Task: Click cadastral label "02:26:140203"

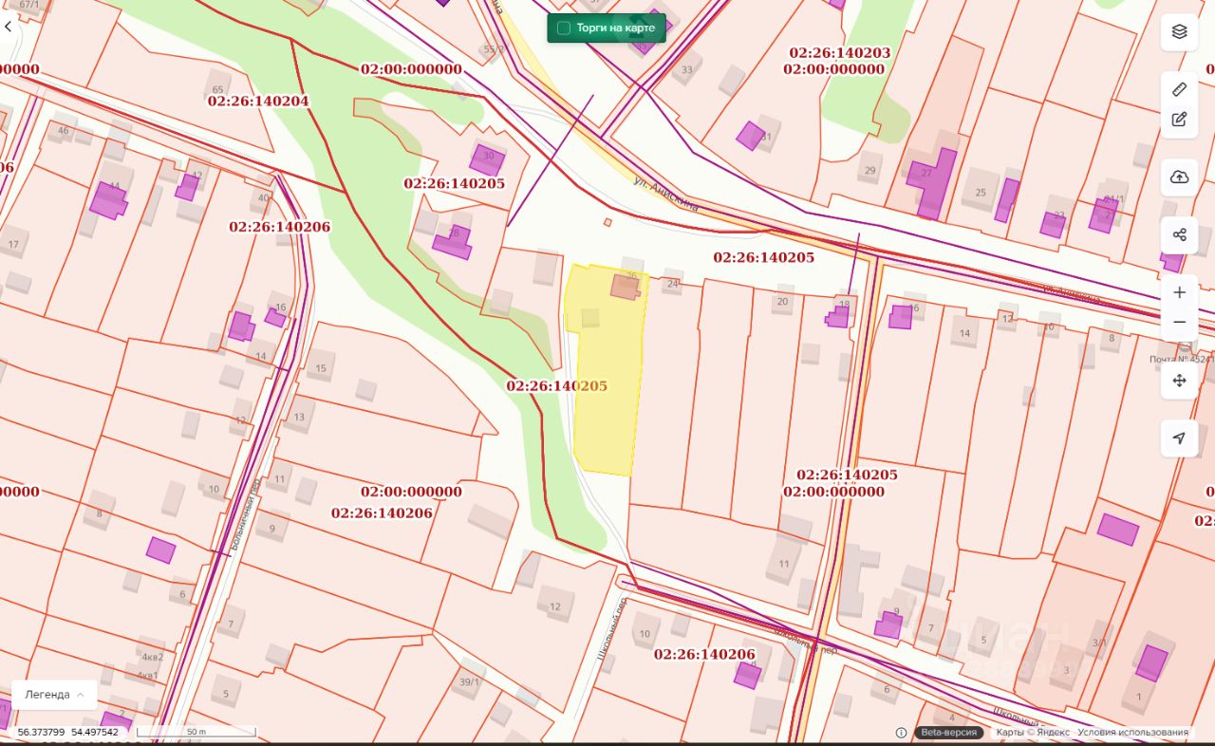Action: coord(840,53)
